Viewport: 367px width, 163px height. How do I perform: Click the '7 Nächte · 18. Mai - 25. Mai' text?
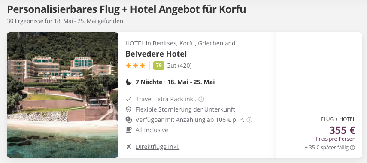click(175, 82)
